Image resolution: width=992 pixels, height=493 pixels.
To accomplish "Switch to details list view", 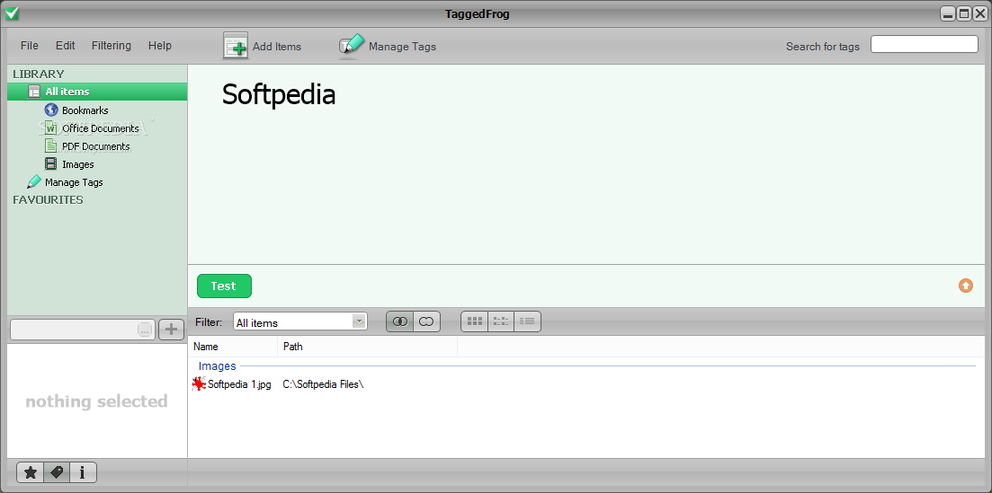I will 527,321.
